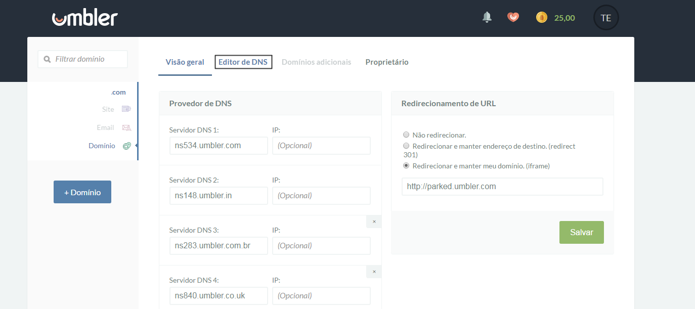Open Email in the sidebar
The width and height of the screenshot is (695, 309).
106,127
